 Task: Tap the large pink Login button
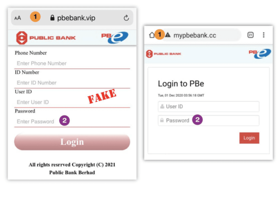point(72,142)
